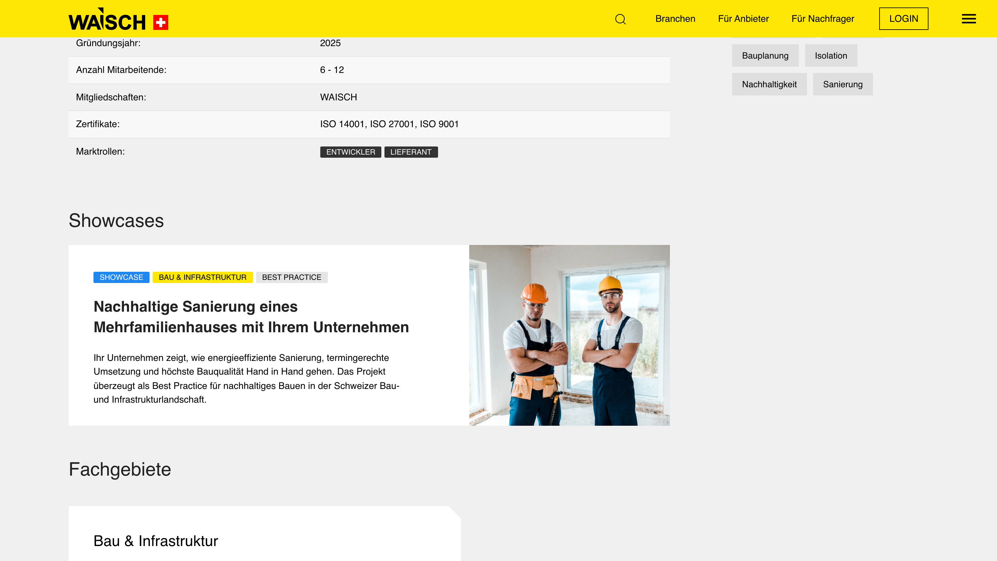The width and height of the screenshot is (997, 561).
Task: Click the Mitgliedschaften value WAISCH
Action: [x=338, y=97]
